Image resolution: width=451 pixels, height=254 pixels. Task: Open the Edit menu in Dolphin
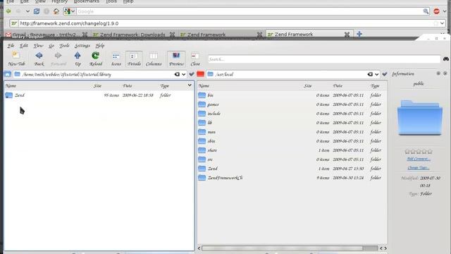tap(23, 45)
